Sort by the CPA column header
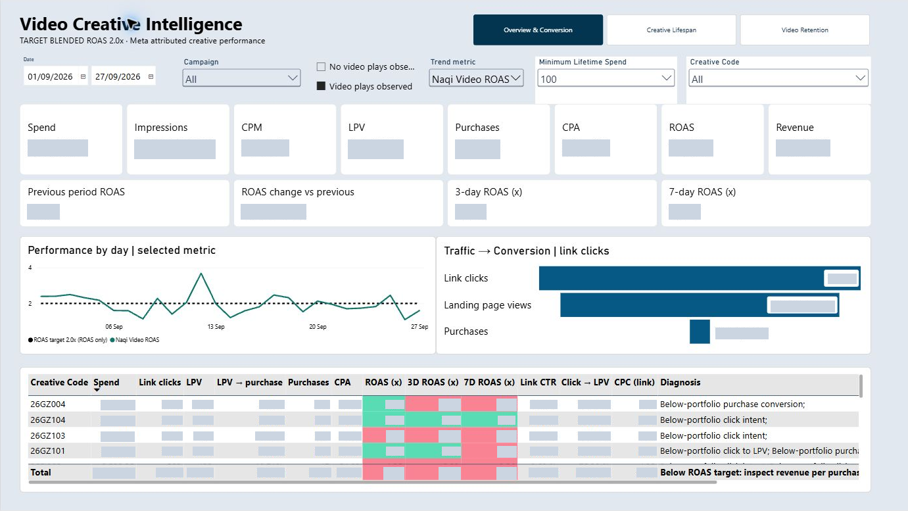This screenshot has height=511, width=908. point(343,382)
